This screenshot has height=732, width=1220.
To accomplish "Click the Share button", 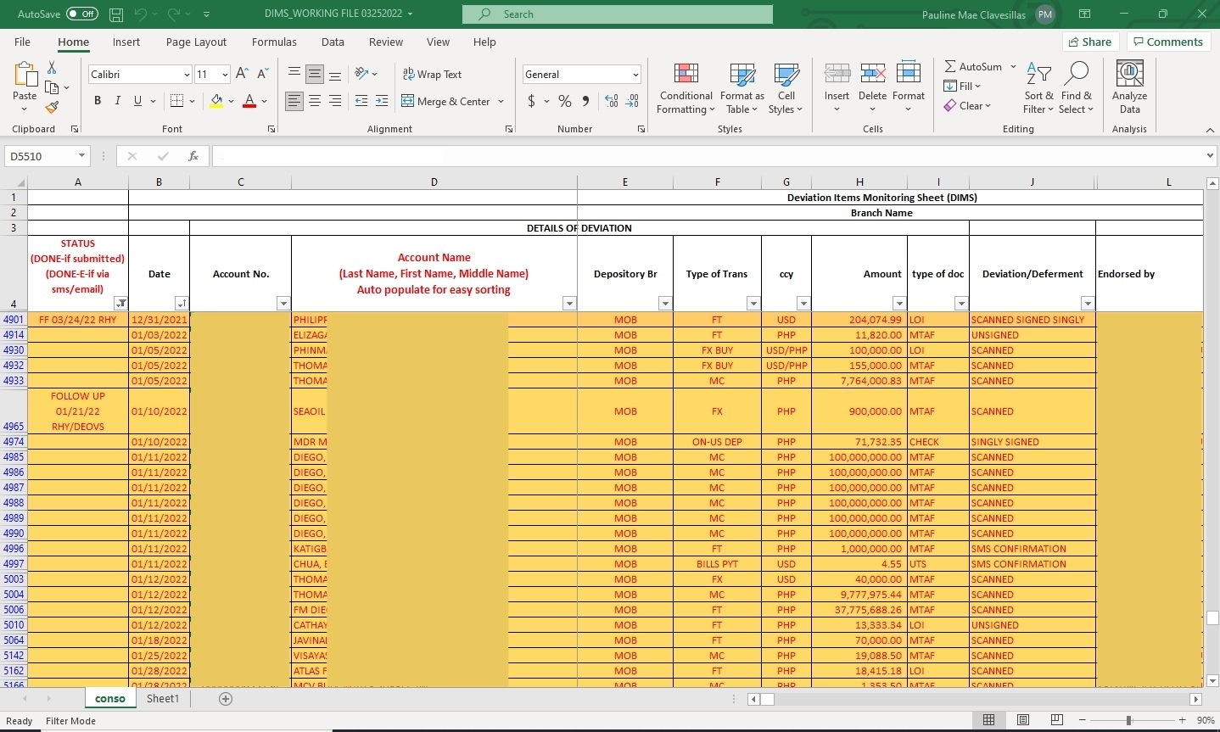I will [1090, 42].
